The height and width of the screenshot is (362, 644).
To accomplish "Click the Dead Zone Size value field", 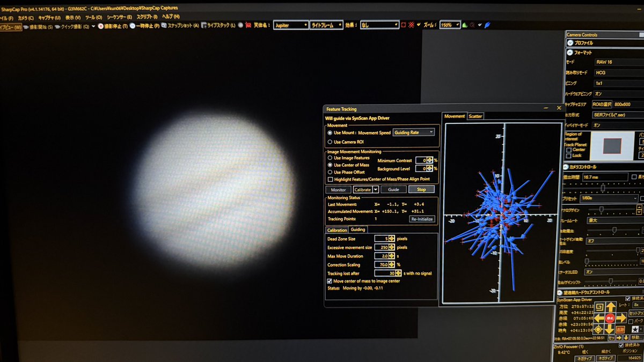I will click(x=380, y=238).
